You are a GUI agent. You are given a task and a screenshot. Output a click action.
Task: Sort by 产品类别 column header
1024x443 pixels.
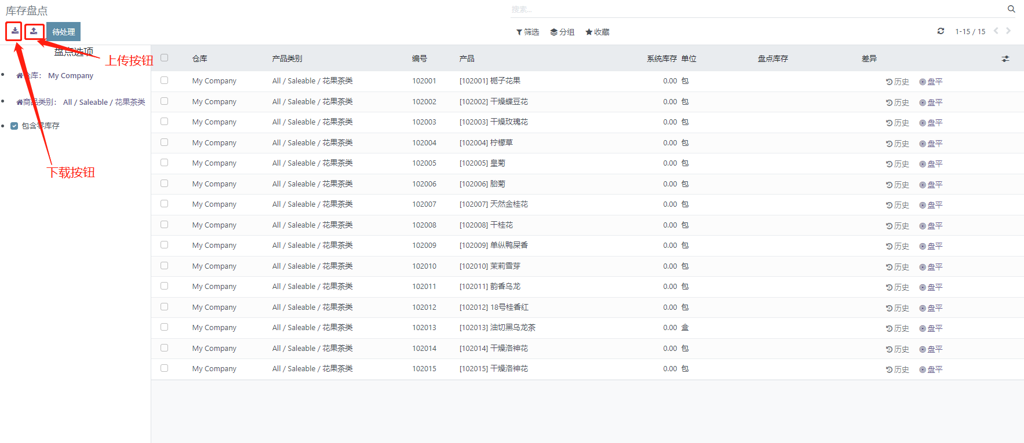(x=287, y=58)
